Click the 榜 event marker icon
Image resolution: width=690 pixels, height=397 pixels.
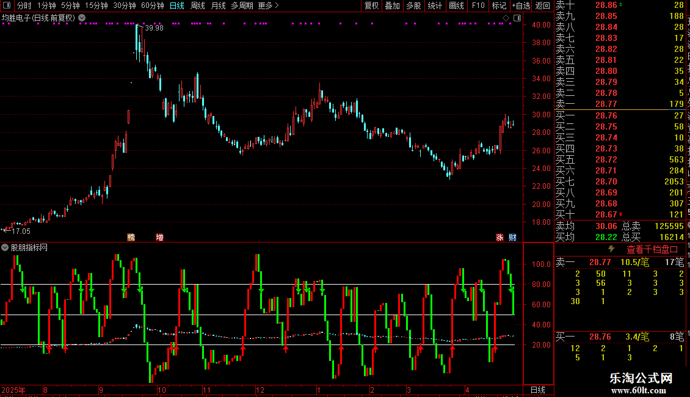(x=131, y=237)
